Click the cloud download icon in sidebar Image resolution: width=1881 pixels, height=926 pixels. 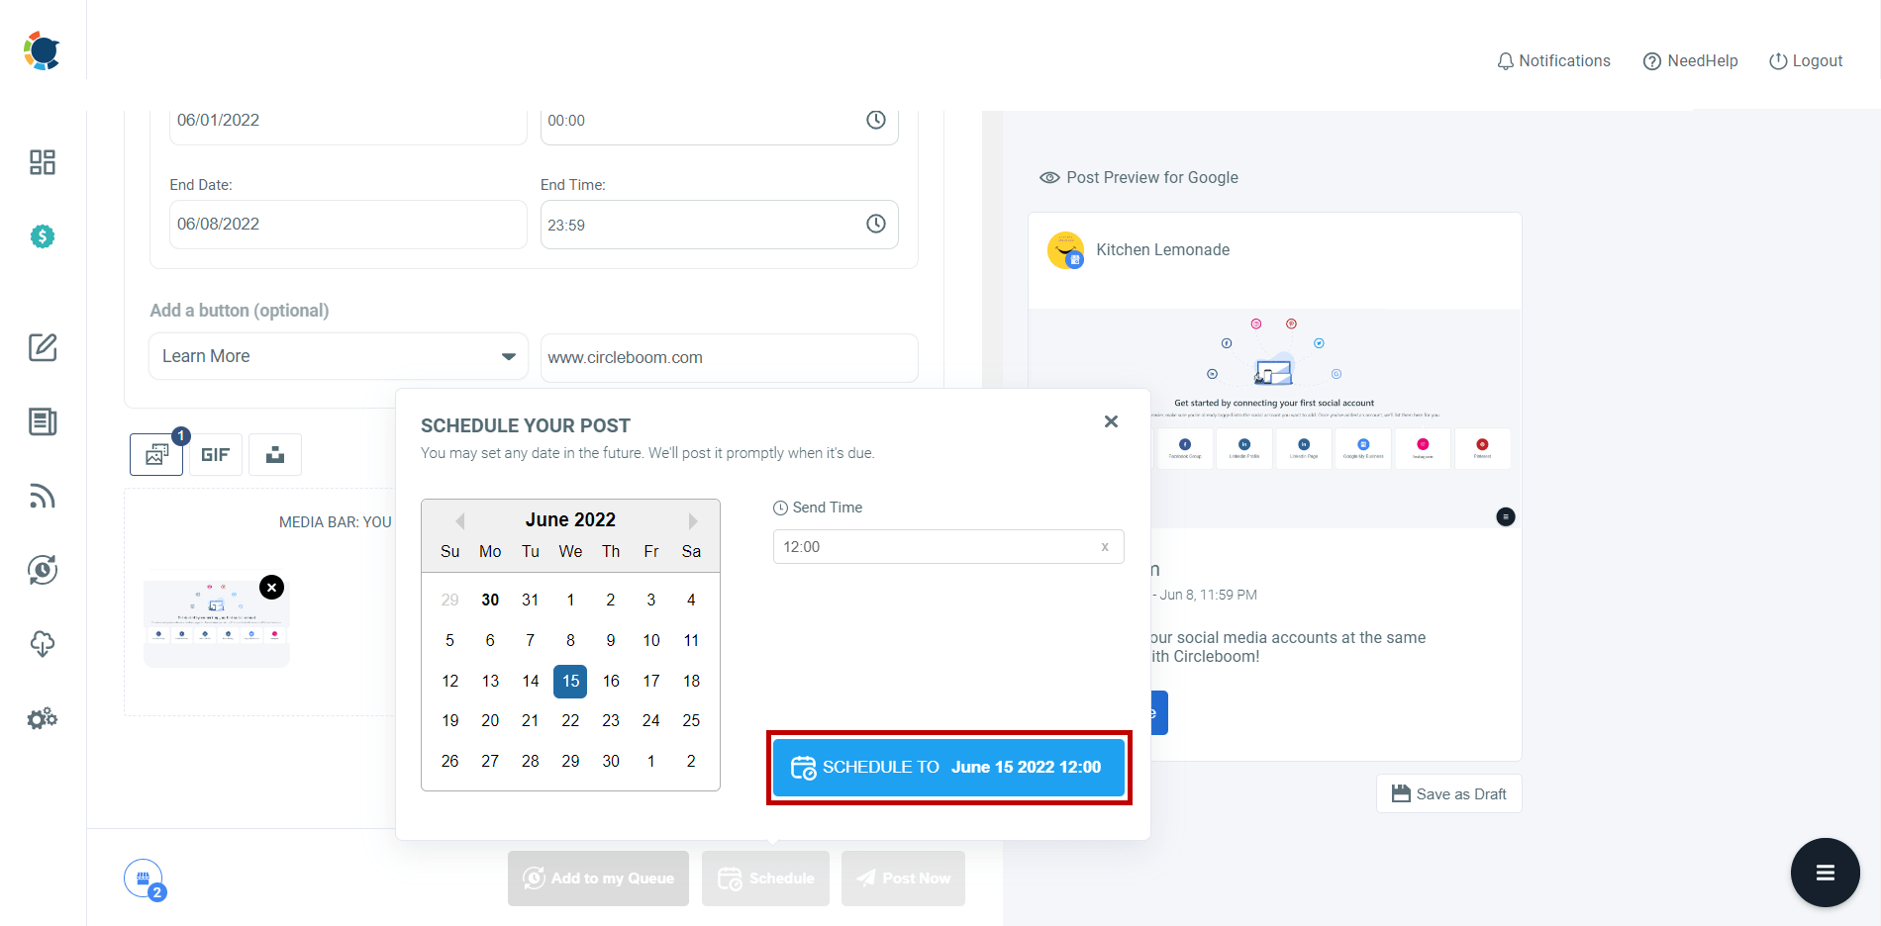42,644
